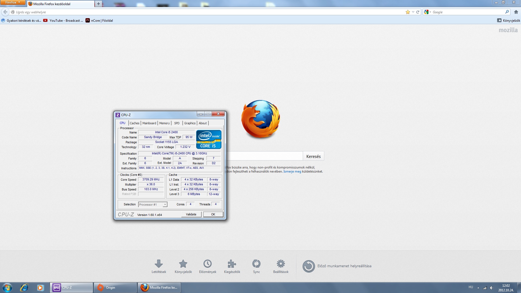The image size is (521, 293).
Task: Open a new tab with the plus button
Action: point(99,4)
